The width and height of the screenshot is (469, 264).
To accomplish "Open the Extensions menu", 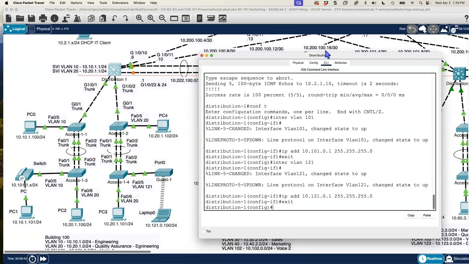I will pos(120,3).
